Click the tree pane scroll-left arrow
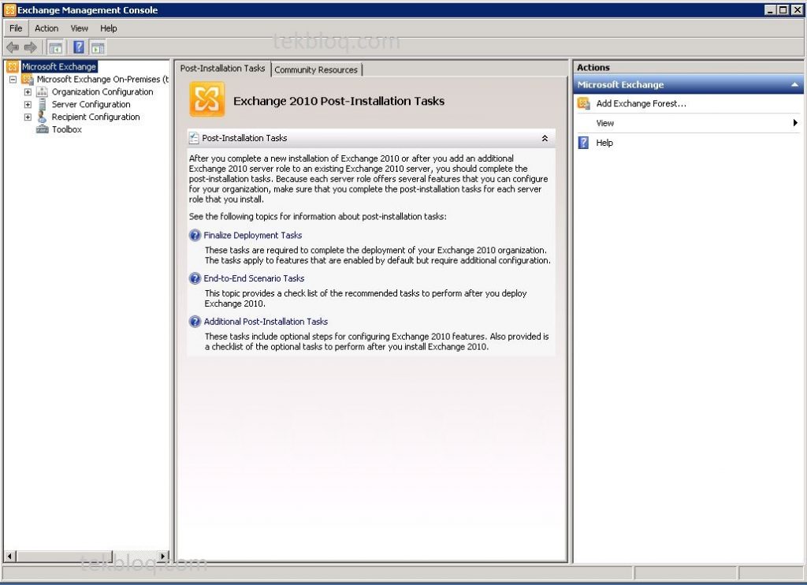Image resolution: width=807 pixels, height=585 pixels. [x=9, y=556]
